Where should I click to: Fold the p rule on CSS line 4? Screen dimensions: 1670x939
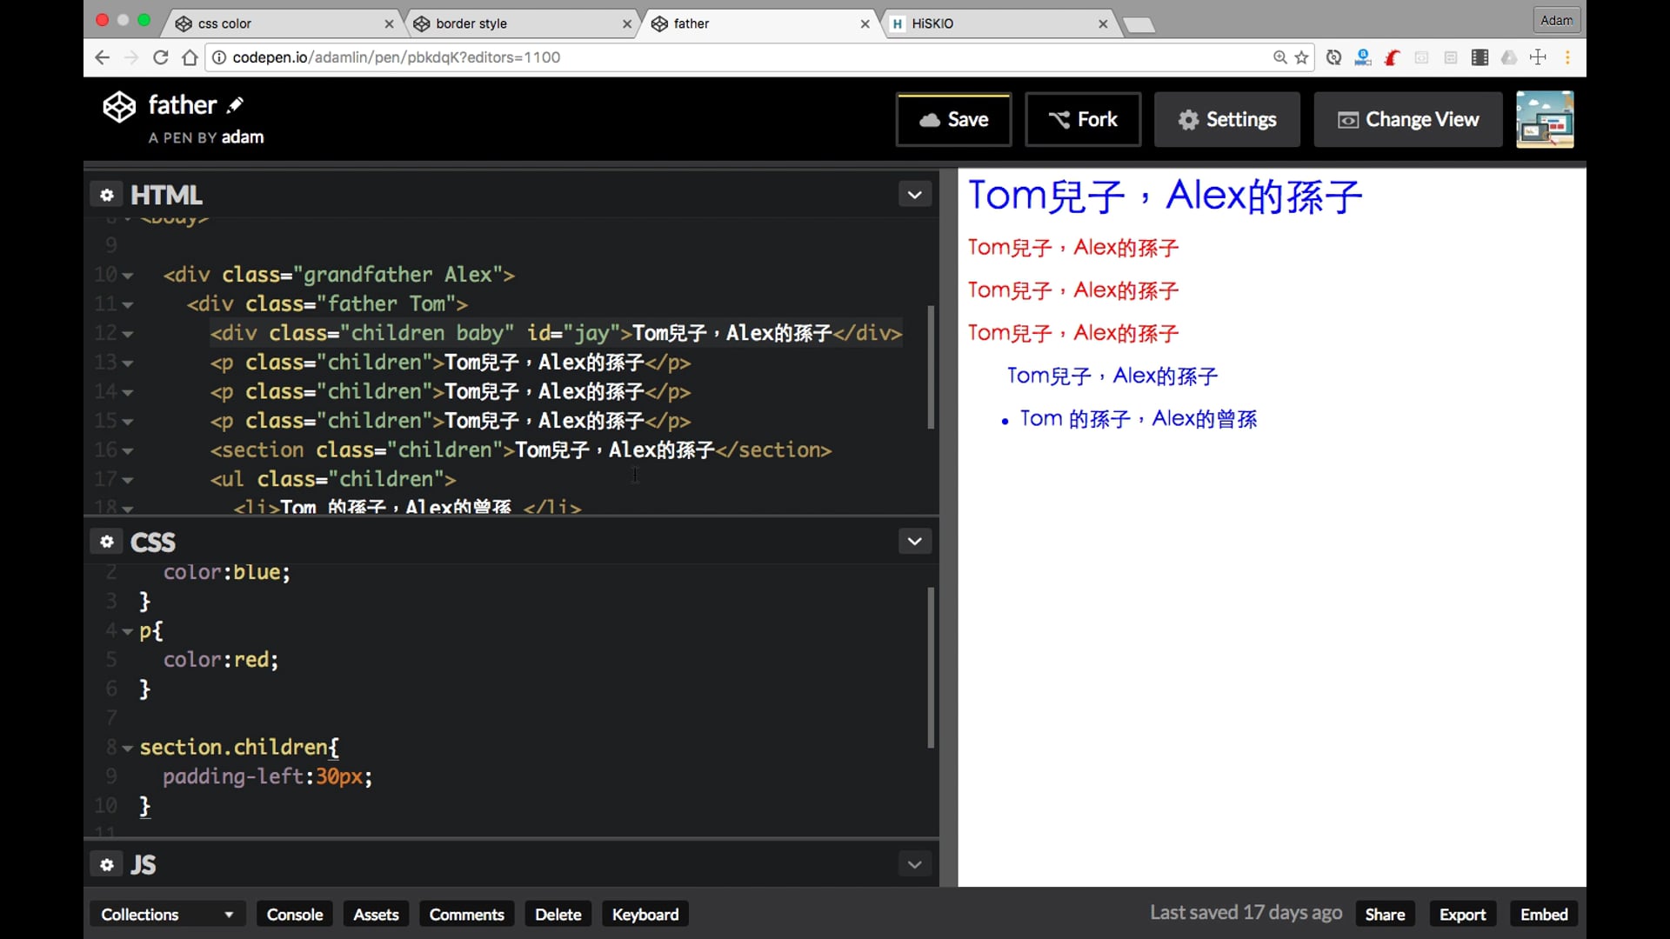coord(128,631)
